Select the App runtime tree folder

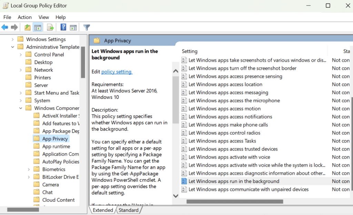click(56, 146)
